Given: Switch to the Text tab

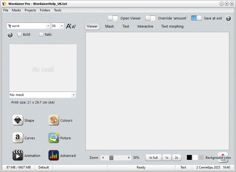Looking at the screenshot, I should click(x=126, y=27).
